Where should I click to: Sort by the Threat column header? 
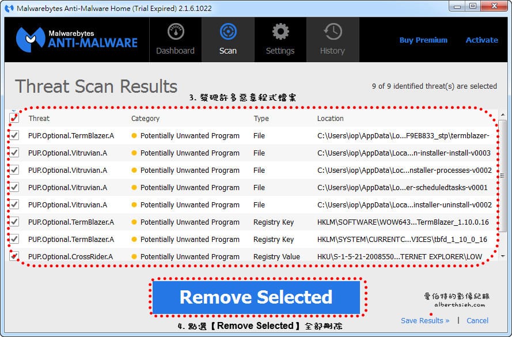[x=39, y=119]
